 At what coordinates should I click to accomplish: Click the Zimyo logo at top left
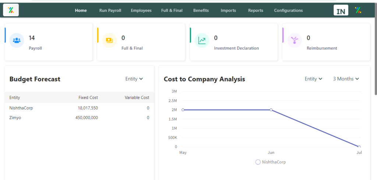coord(11,10)
